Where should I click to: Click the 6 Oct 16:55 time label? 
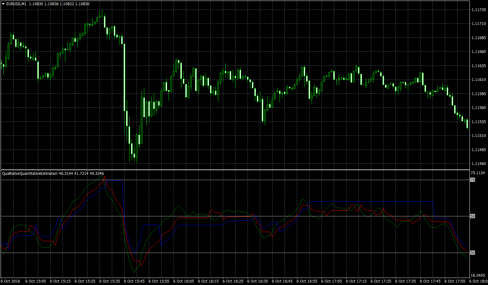tap(307, 281)
